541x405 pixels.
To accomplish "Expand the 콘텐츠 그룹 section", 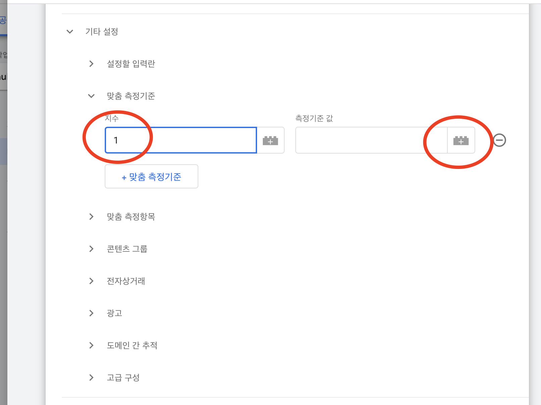I will point(91,248).
